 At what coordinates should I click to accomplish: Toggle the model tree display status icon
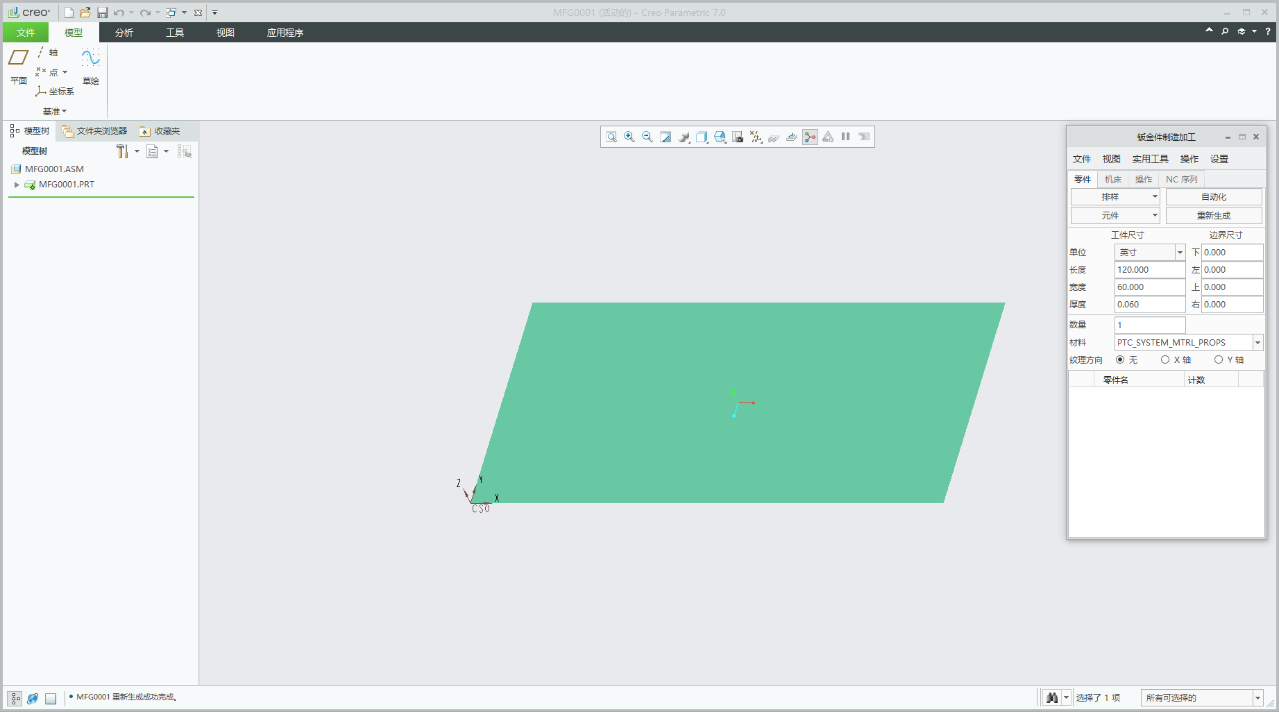click(x=15, y=698)
